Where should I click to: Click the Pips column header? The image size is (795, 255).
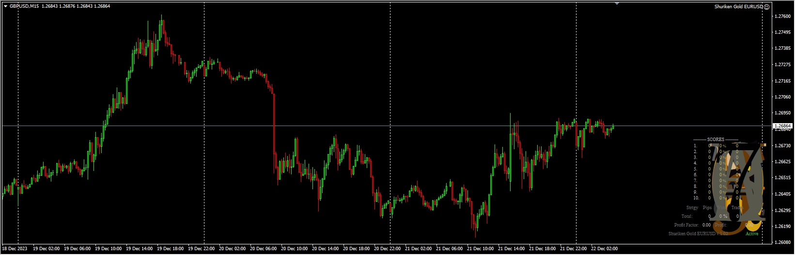(x=707, y=208)
